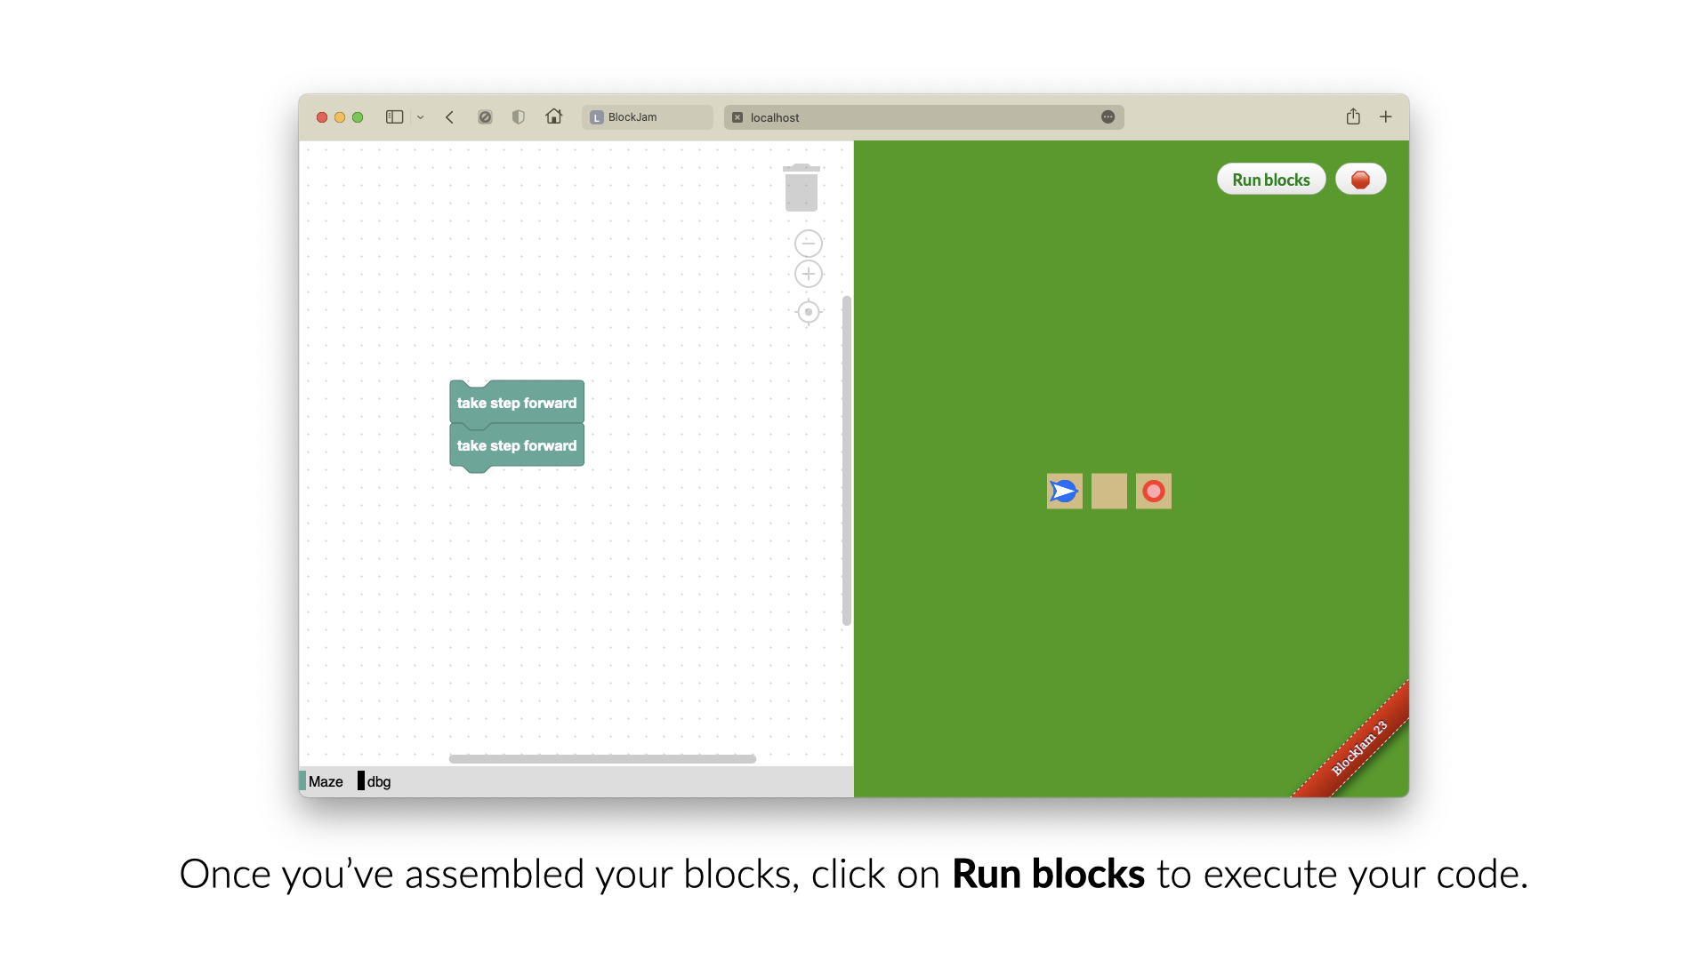This screenshot has width=1708, height=960.
Task: Center the workspace using the target icon
Action: [x=808, y=312]
